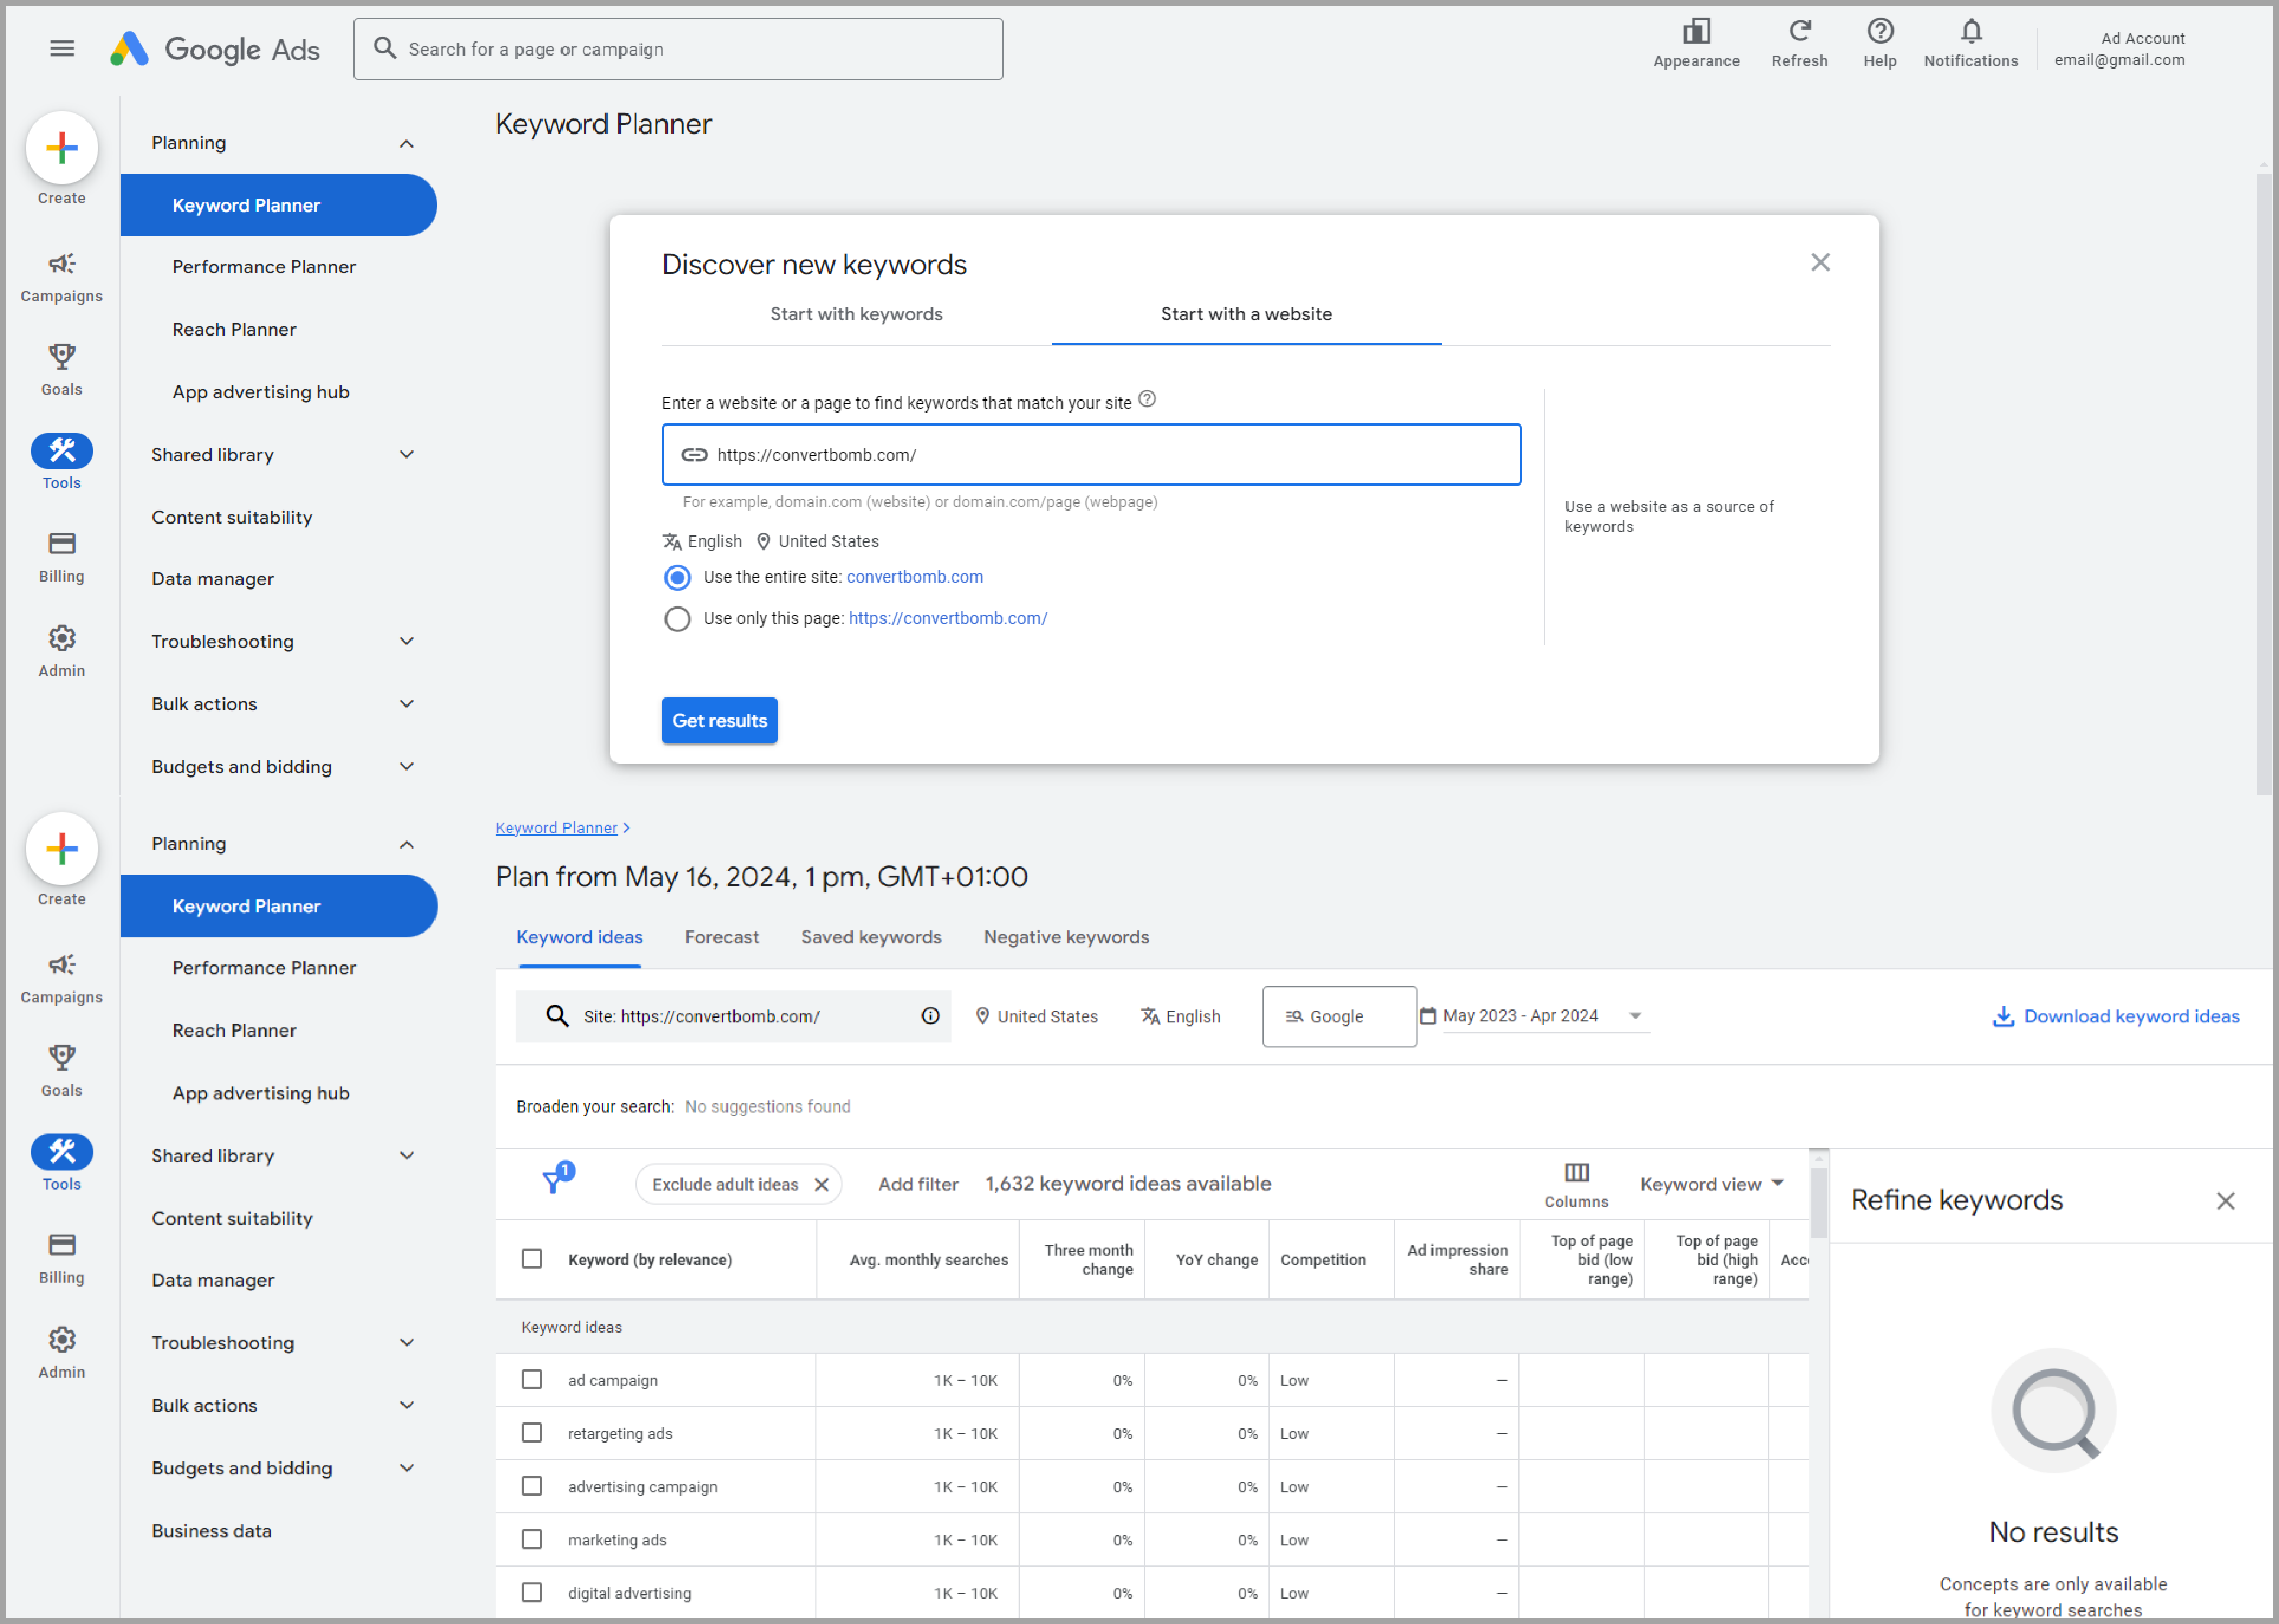Click the website URL input field

coord(1091,455)
